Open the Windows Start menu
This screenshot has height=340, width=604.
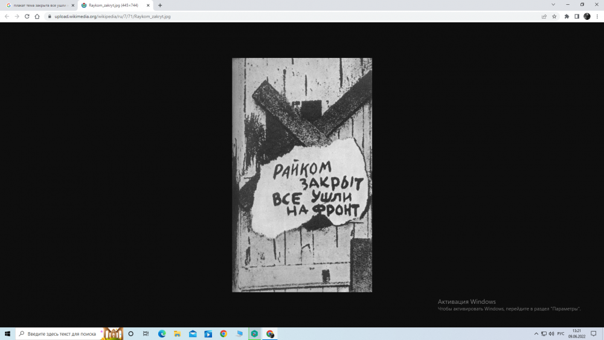[7, 334]
